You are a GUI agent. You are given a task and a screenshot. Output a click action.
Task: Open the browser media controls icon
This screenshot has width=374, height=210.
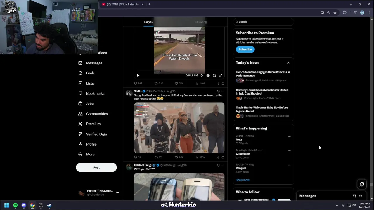355,13
